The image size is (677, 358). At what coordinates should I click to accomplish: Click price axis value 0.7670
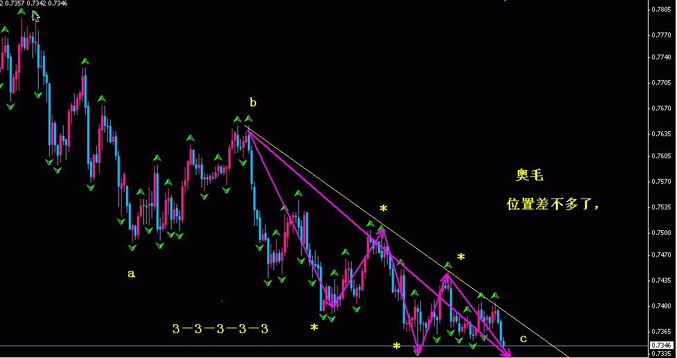[662, 109]
